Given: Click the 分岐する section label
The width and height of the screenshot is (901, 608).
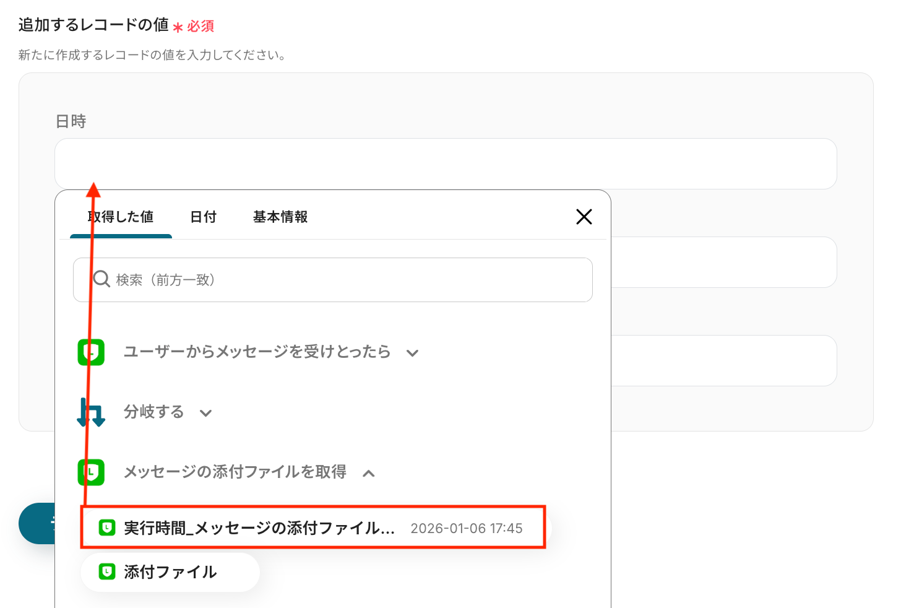Looking at the screenshot, I should tap(153, 412).
